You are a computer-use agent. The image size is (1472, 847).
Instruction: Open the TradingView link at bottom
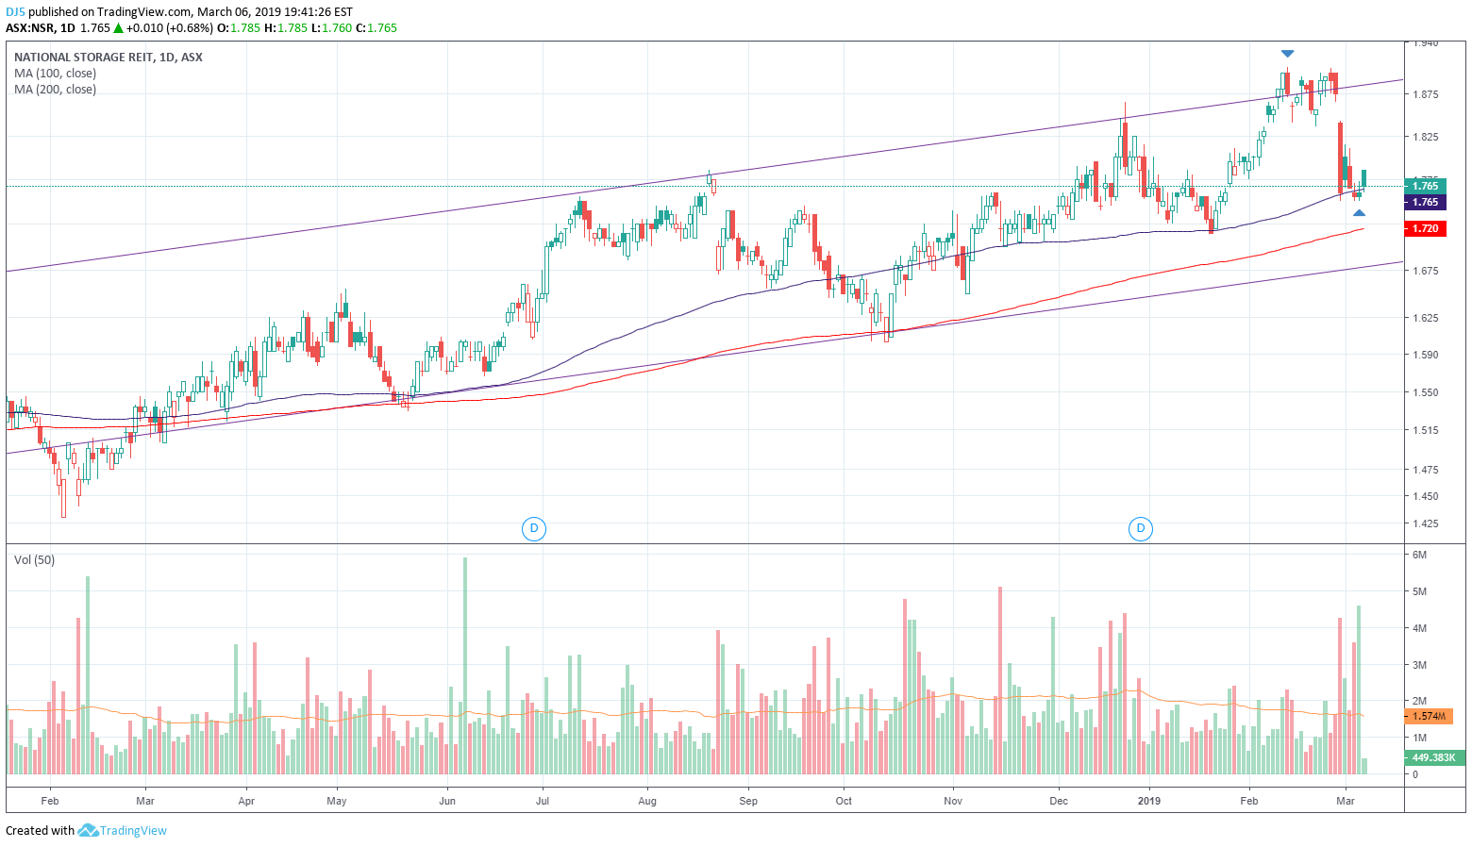[133, 830]
